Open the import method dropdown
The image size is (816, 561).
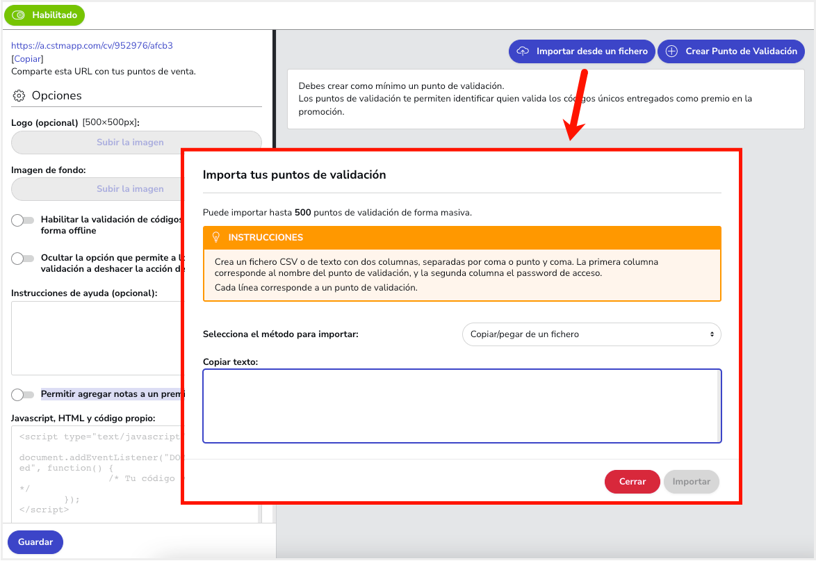click(x=591, y=334)
